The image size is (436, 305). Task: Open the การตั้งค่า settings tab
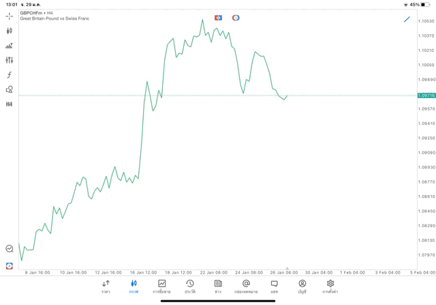(330, 287)
